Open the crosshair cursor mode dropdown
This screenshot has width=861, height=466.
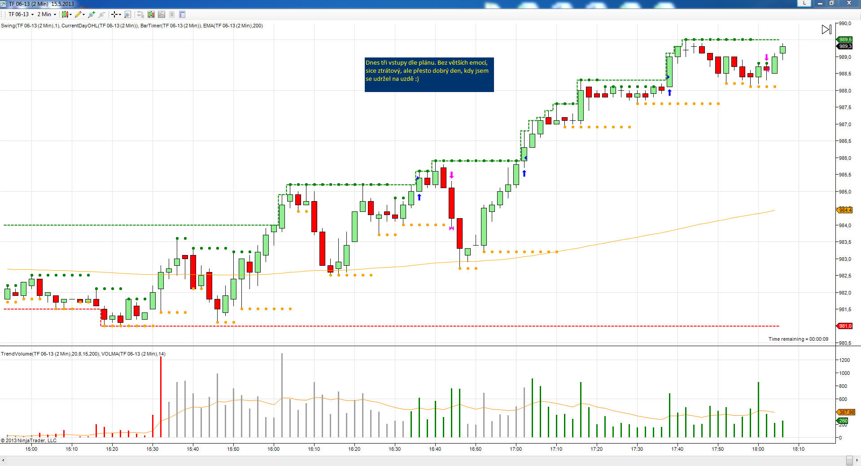[116, 14]
